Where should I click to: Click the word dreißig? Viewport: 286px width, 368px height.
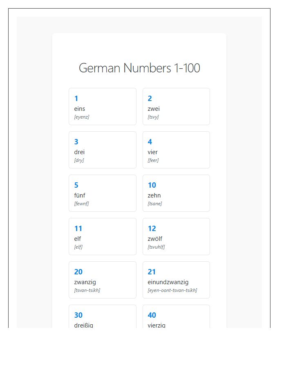coord(83,325)
